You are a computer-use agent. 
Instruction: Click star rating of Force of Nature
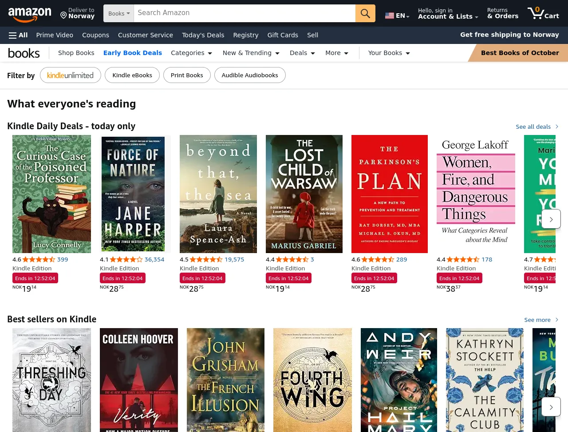(126, 259)
